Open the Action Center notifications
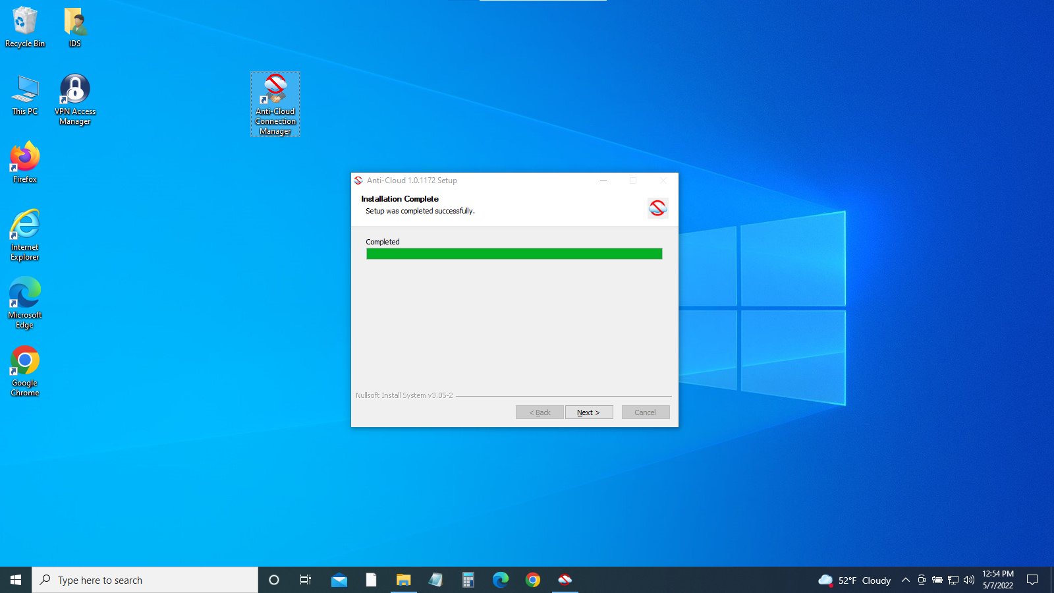The image size is (1054, 593). point(1032,580)
